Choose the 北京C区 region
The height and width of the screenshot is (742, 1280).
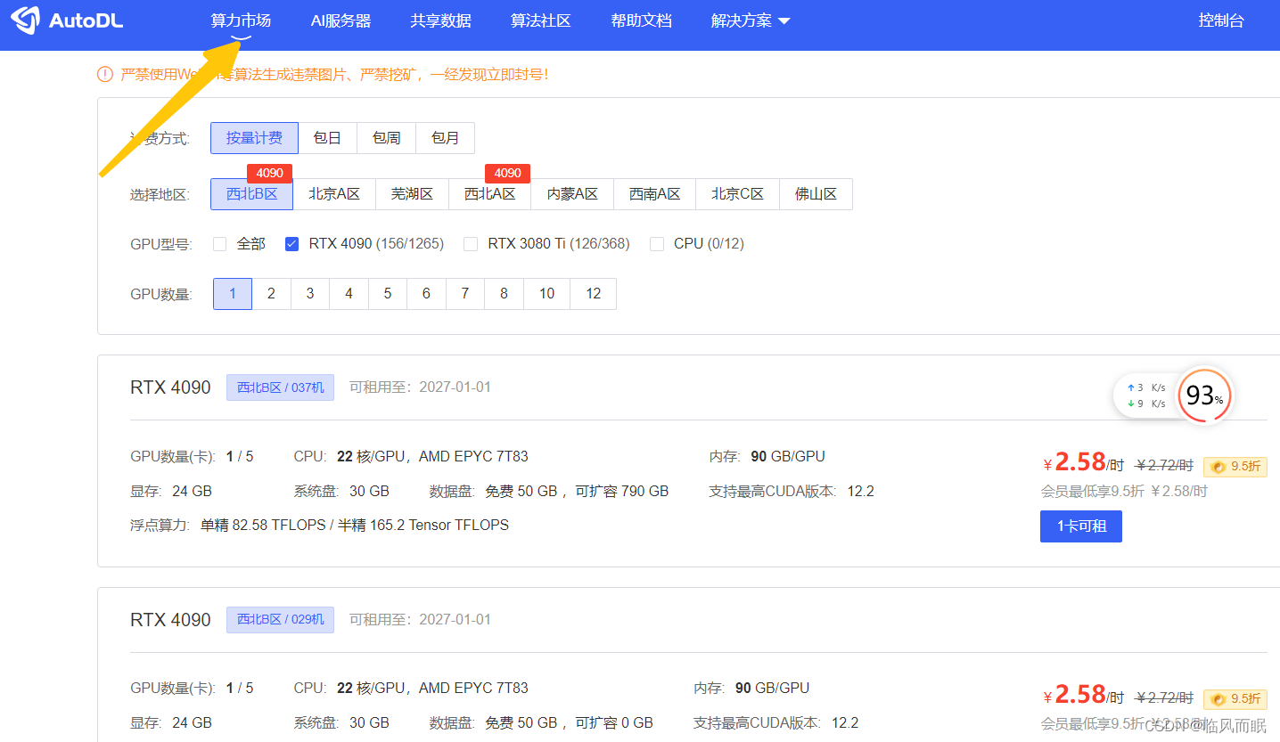(x=738, y=194)
